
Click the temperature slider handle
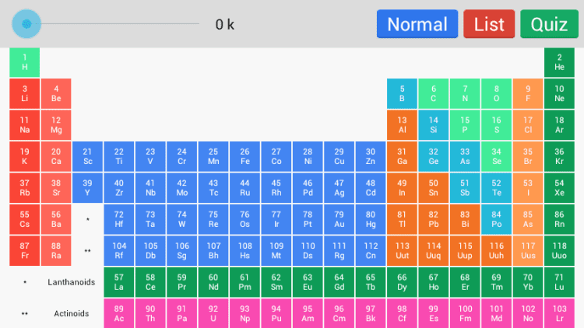pos(27,24)
